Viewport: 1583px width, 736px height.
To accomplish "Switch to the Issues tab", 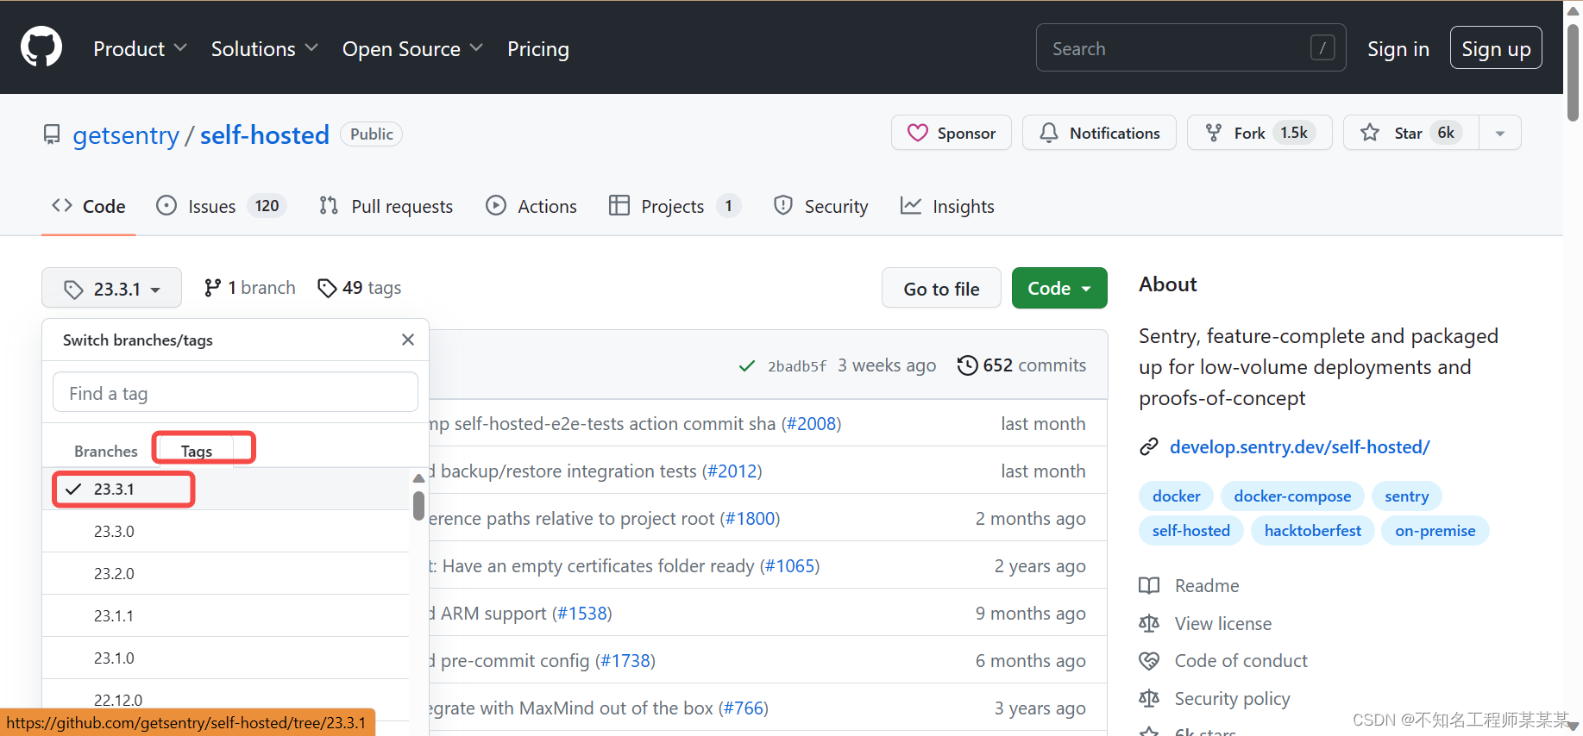I will (221, 206).
